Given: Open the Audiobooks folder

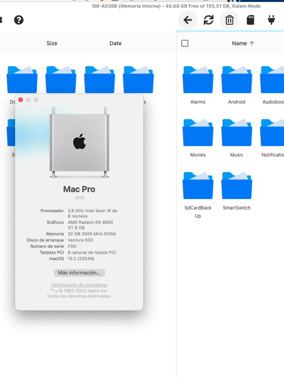Looking at the screenshot, I should tap(272, 85).
